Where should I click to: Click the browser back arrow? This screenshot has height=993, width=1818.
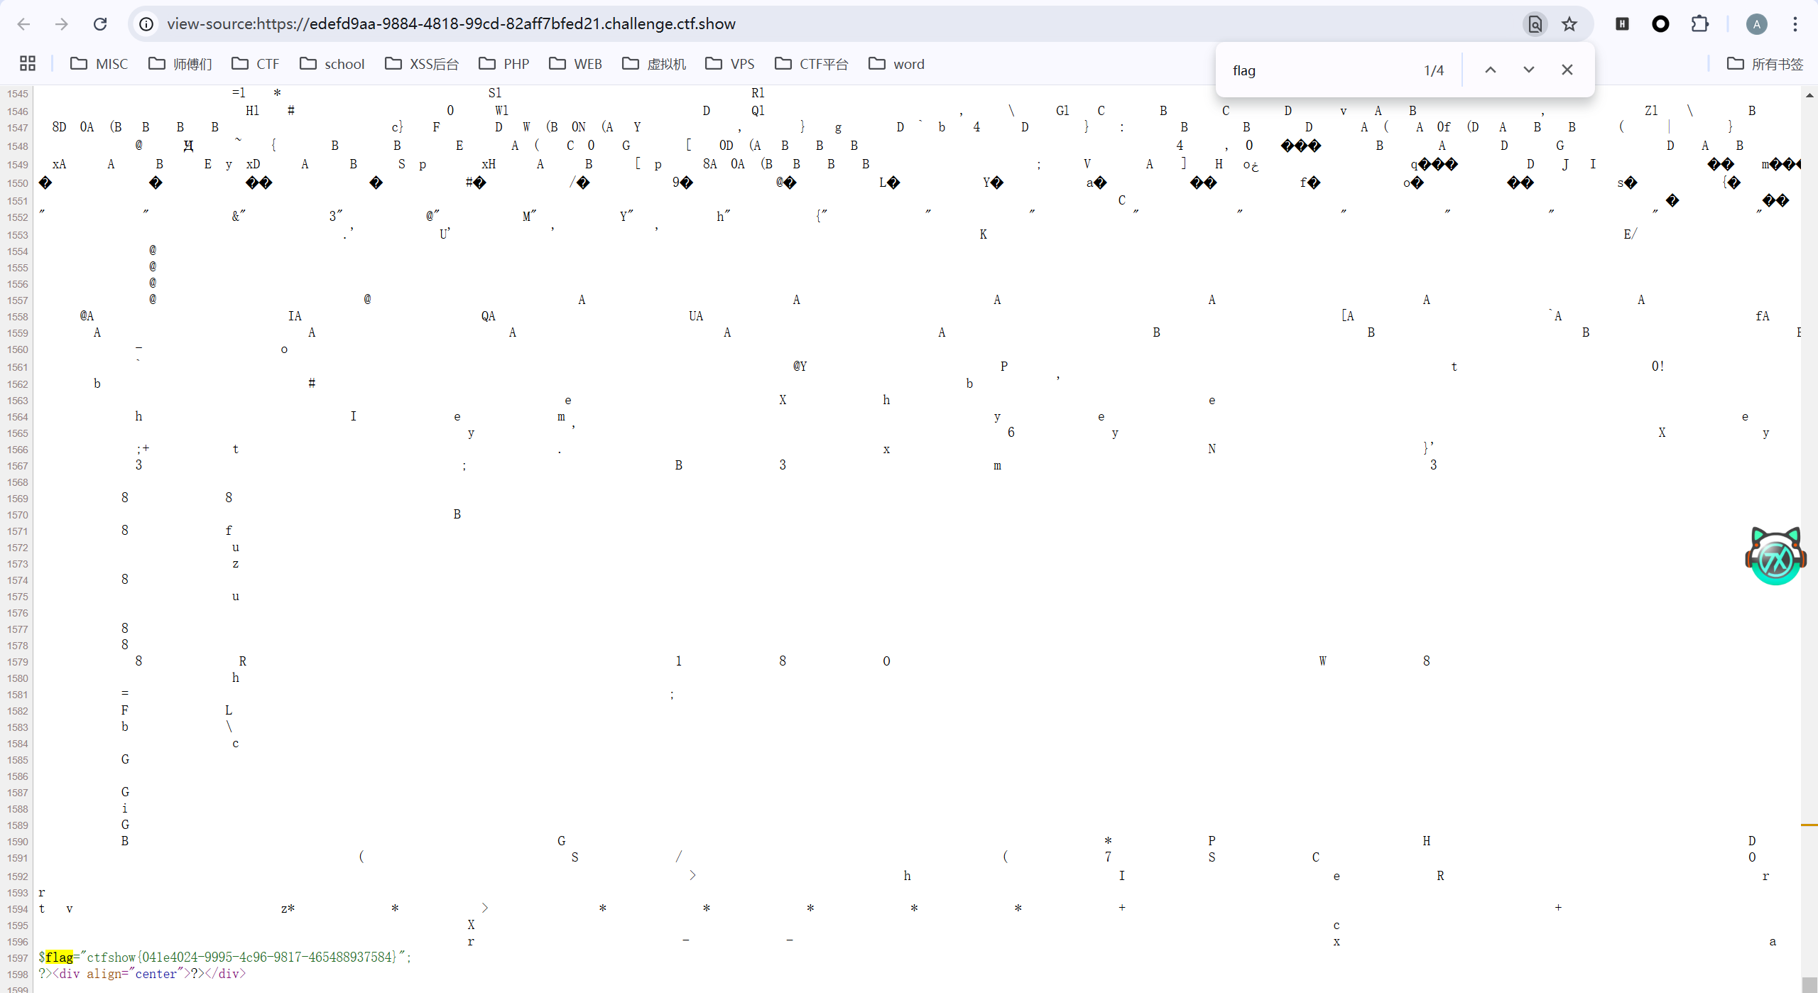23,24
